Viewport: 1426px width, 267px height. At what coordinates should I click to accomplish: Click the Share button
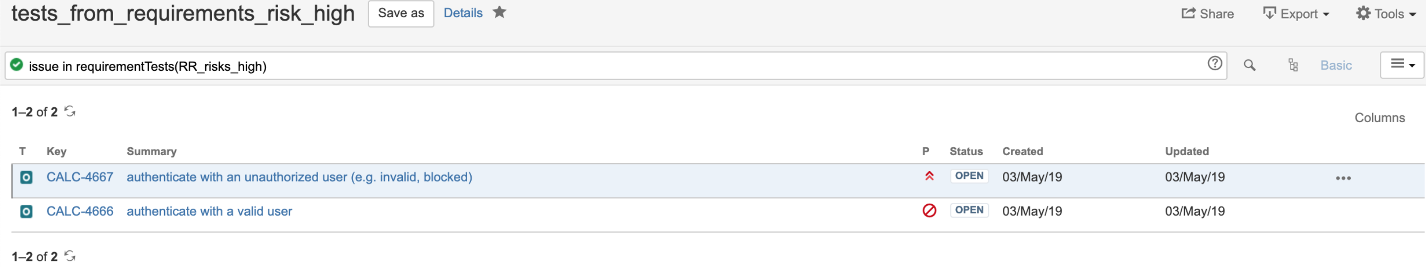1207,14
